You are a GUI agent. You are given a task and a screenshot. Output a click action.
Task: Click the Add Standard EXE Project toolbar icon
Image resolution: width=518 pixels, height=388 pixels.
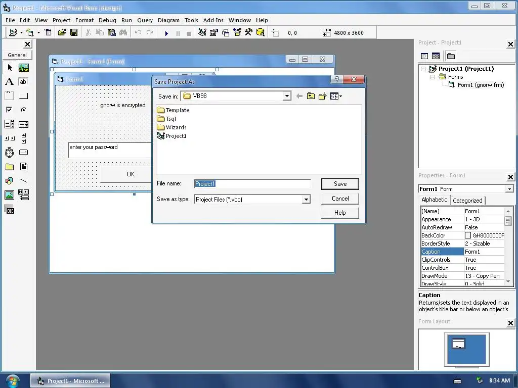click(13, 32)
